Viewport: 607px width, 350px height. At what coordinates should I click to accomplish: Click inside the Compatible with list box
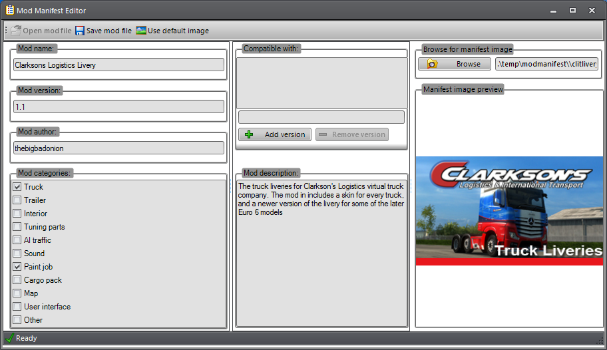click(x=321, y=83)
